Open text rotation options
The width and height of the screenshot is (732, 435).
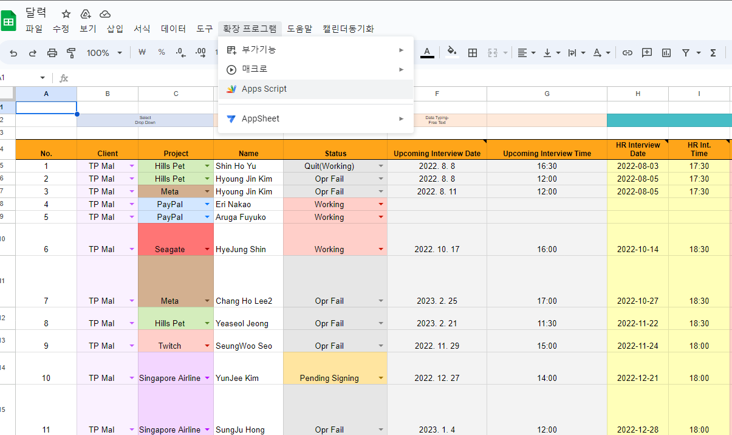[x=601, y=53]
